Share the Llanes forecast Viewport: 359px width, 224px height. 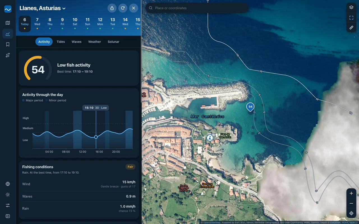click(112, 8)
